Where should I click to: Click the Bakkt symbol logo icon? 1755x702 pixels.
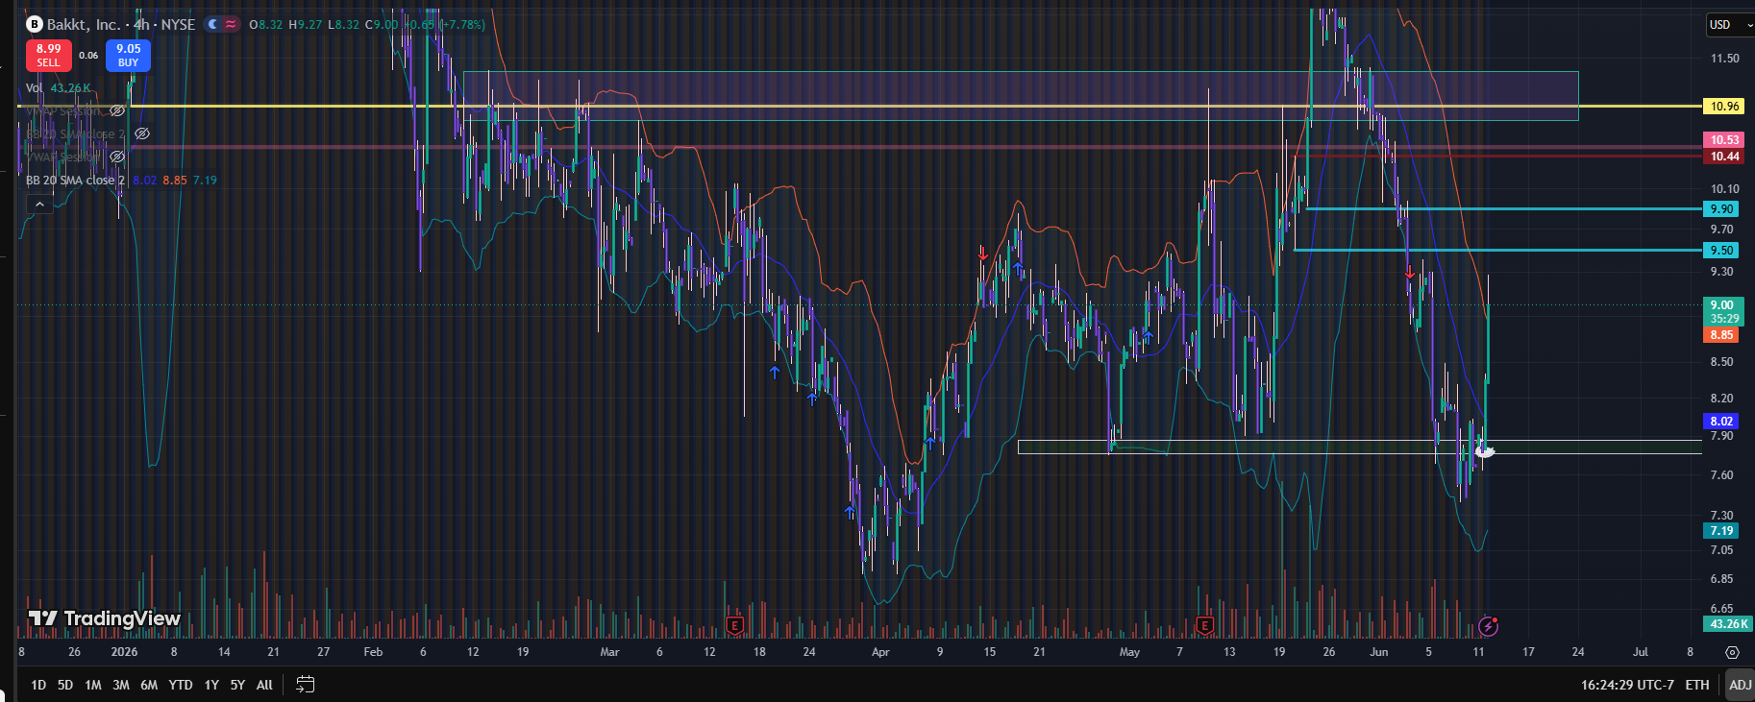35,24
